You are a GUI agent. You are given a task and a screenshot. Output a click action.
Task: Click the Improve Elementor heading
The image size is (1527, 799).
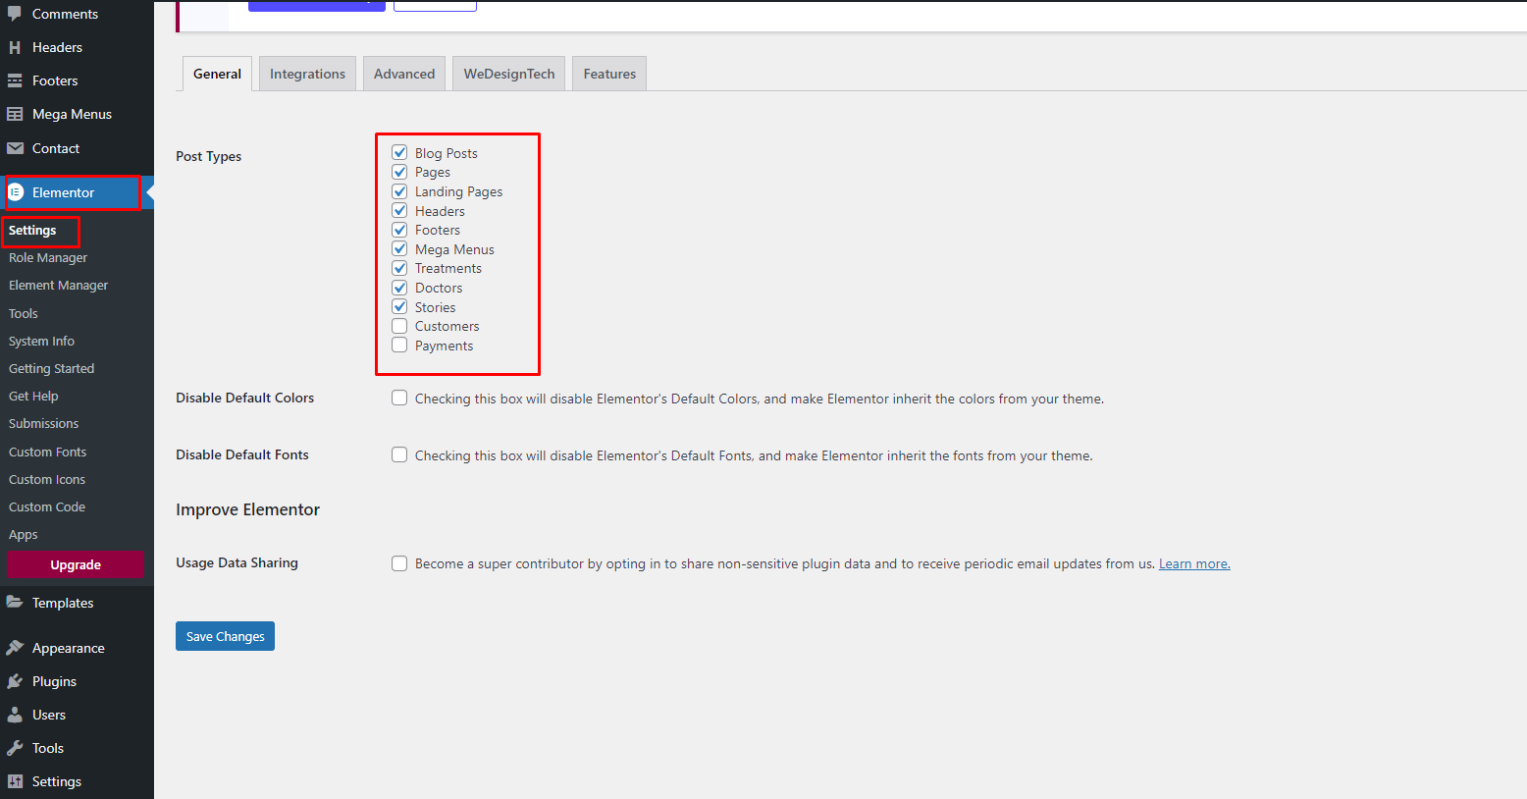pos(247,509)
